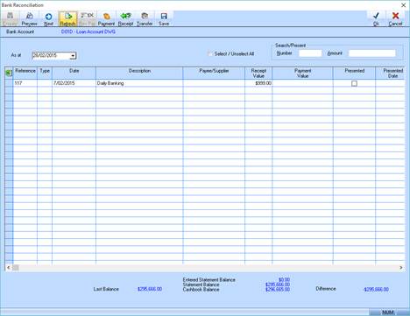Click the Search/Present Amount field

click(x=372, y=53)
